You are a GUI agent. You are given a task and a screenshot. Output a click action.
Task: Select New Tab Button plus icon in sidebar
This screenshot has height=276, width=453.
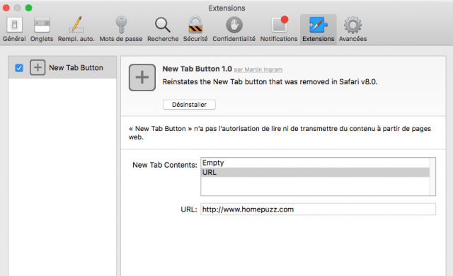(x=38, y=67)
